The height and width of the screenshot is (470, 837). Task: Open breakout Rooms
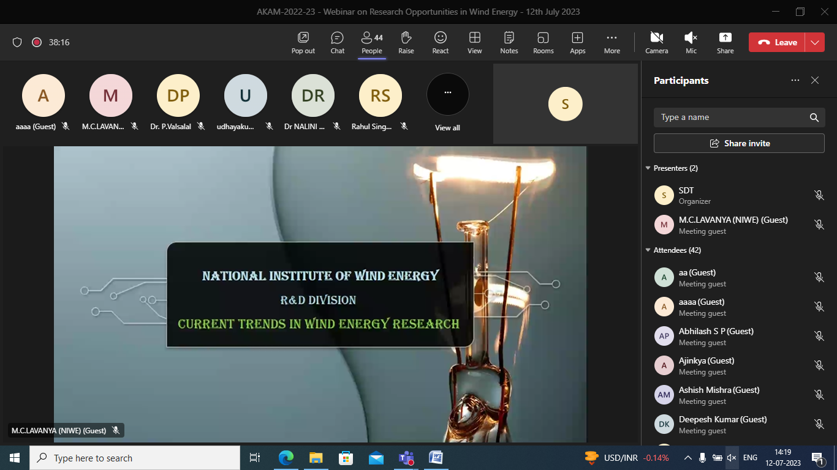(x=543, y=42)
